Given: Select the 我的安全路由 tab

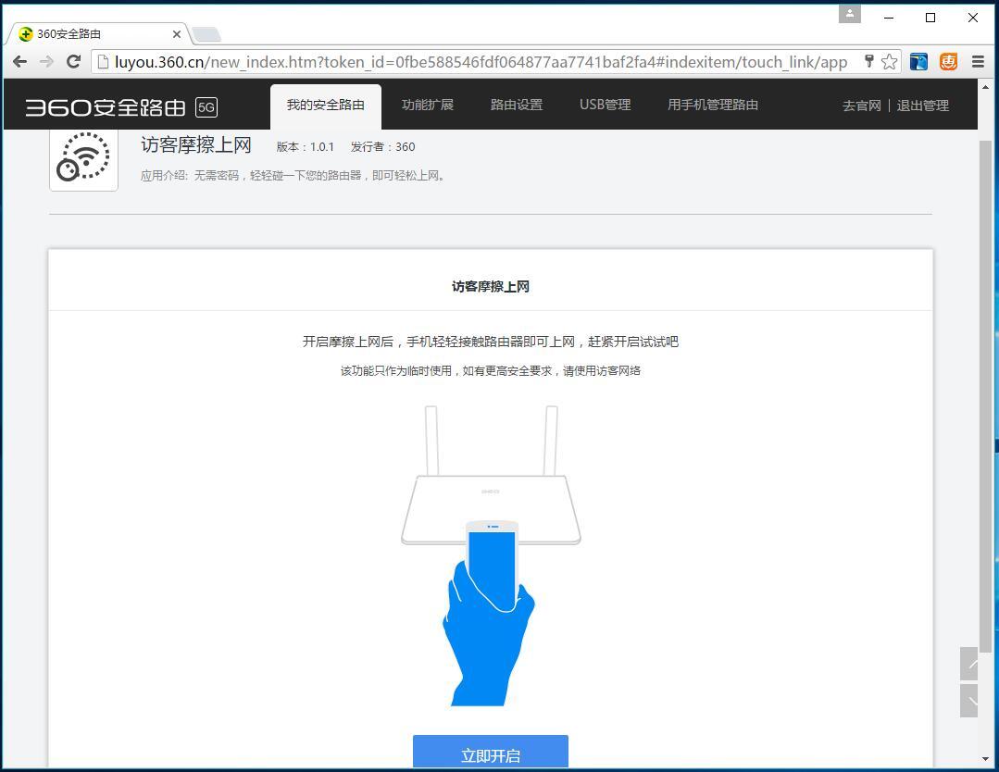Looking at the screenshot, I should [x=326, y=105].
